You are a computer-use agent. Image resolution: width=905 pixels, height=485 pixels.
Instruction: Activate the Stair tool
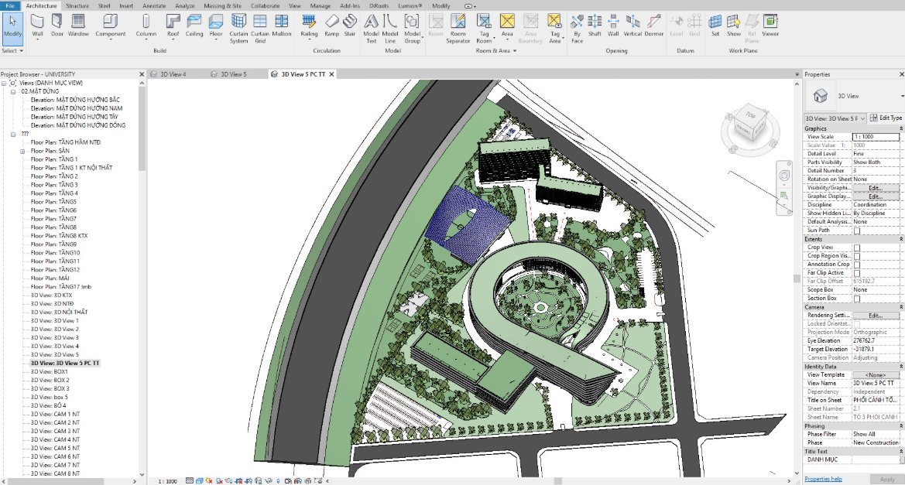[x=350, y=24]
